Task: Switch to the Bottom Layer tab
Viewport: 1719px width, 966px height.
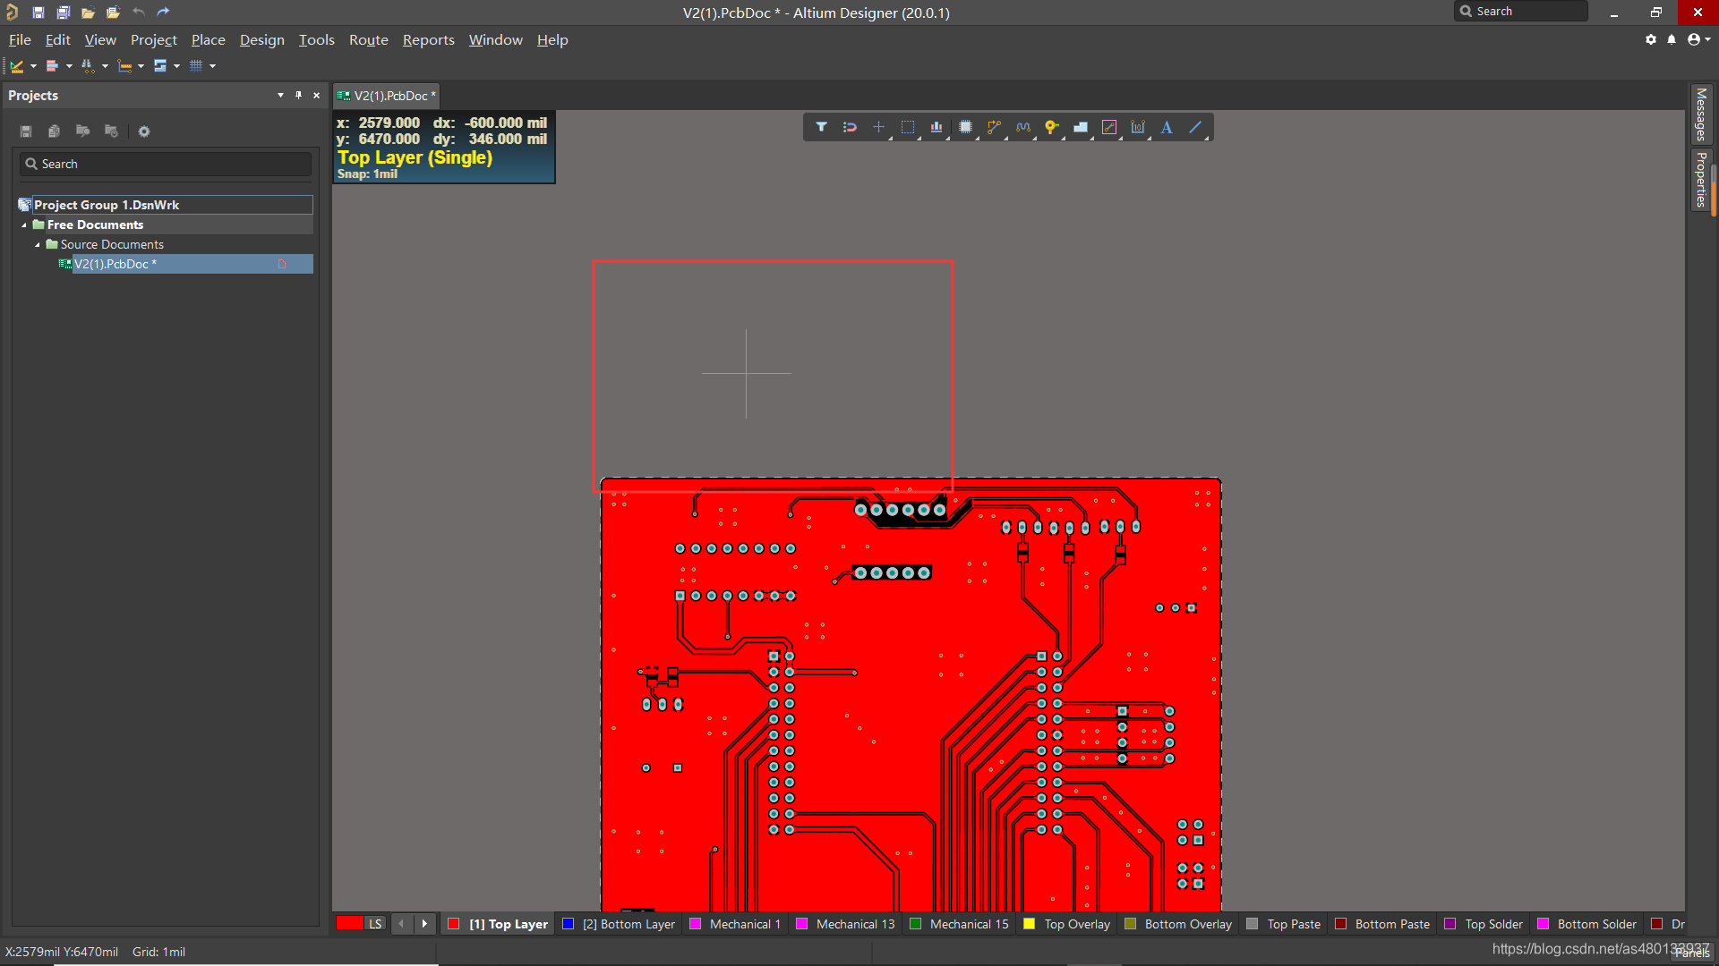Action: tap(628, 924)
